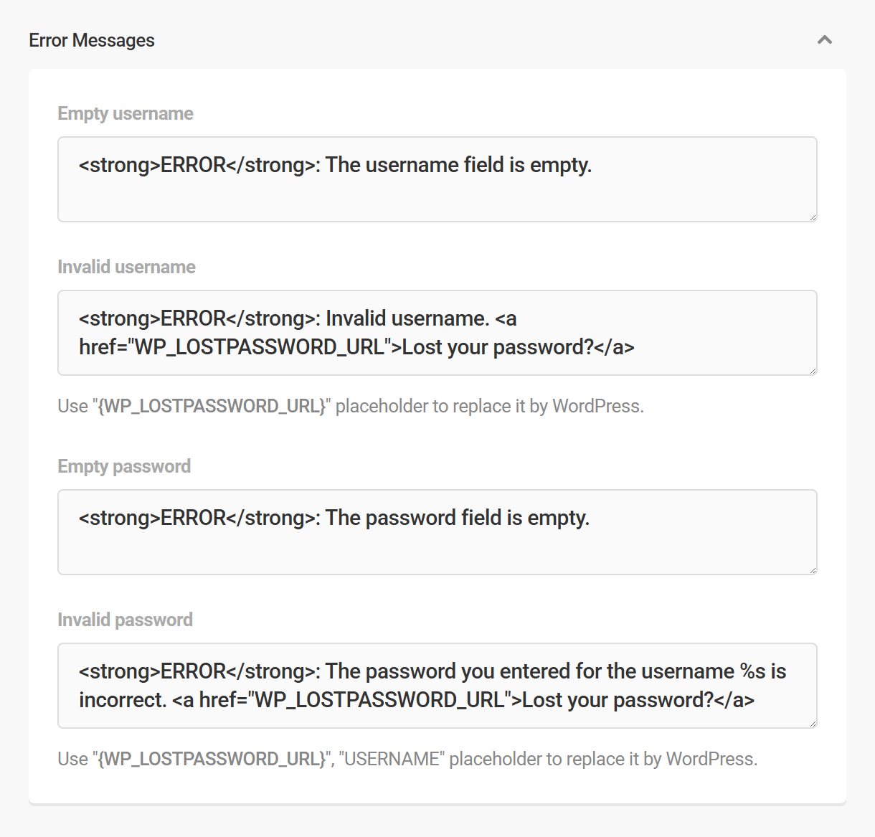Click the Error Messages section header
Viewport: 875px width, 837px height.
91,40
